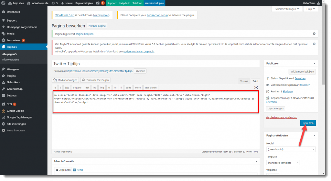Browse revisions via Bladeren link
Screen dimensions: 331x181
[287, 91]
